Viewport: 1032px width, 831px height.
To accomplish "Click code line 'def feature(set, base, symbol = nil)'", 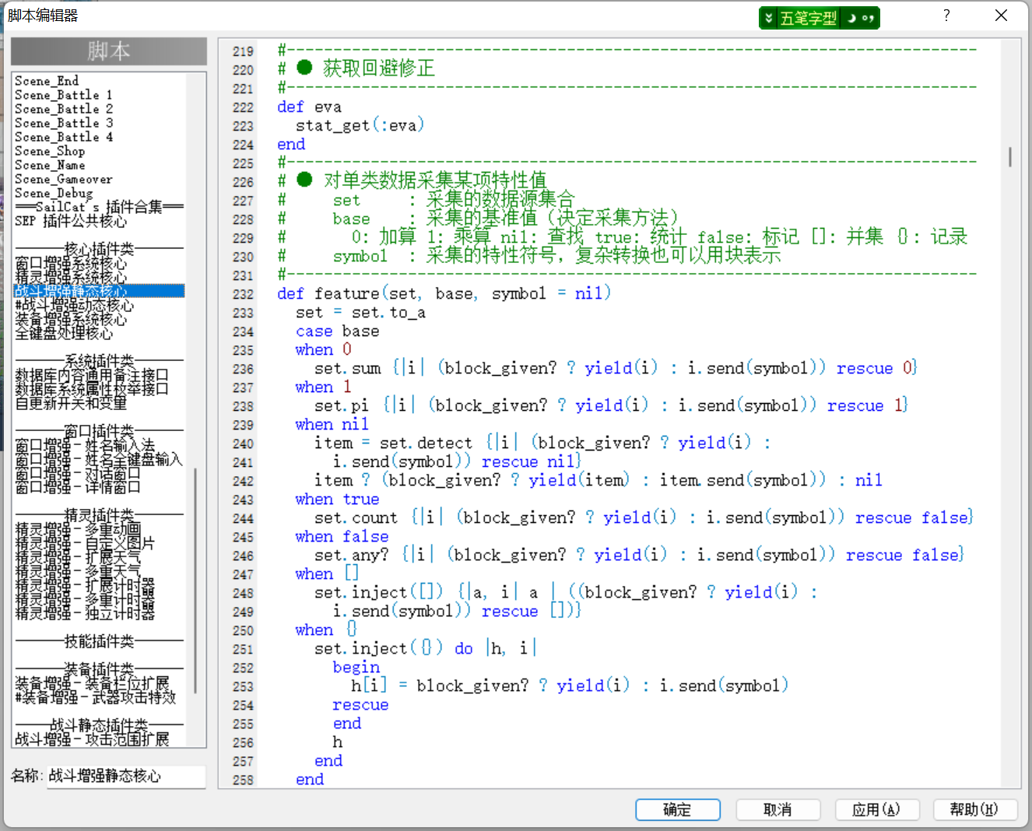I will coord(444,293).
